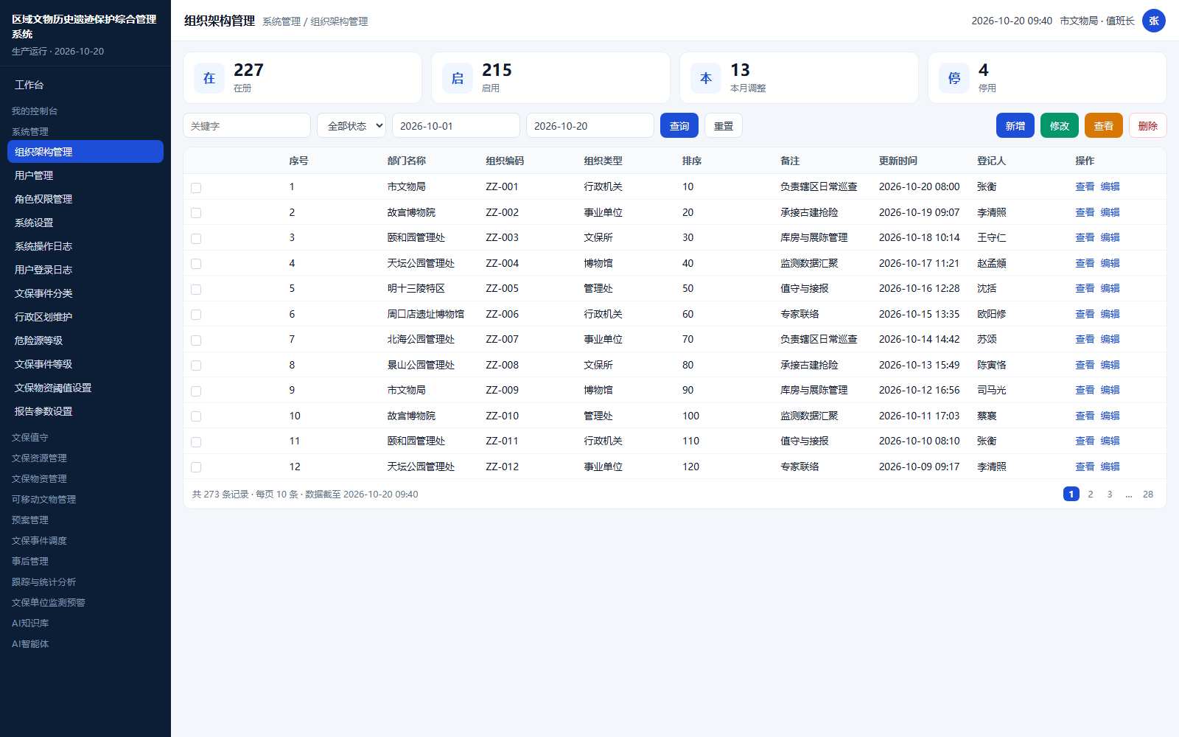Click 查看 link for row ZZ-002
1179x737 pixels.
tap(1085, 212)
